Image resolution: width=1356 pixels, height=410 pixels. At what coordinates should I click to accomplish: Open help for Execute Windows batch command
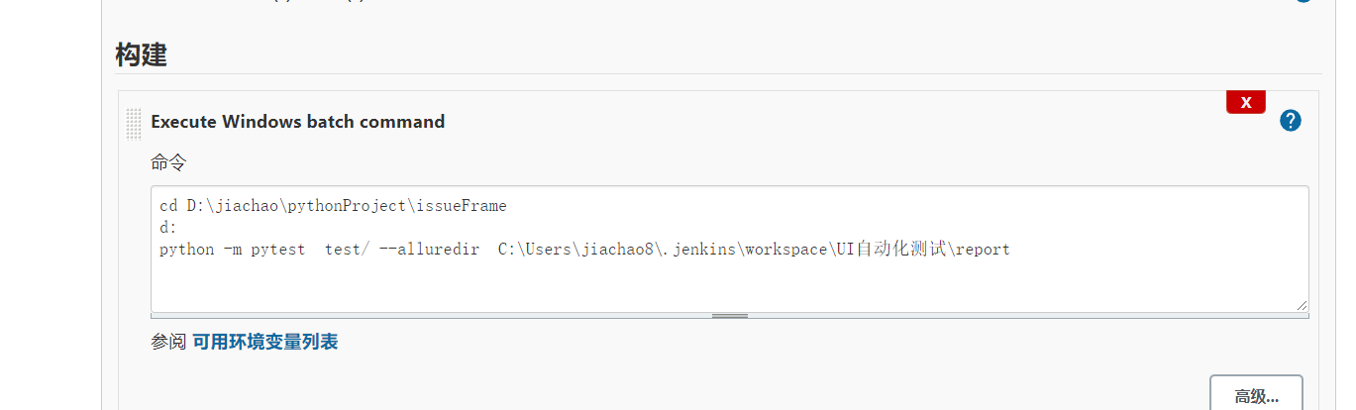(1290, 121)
